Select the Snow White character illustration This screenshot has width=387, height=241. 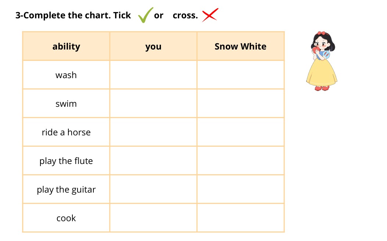coord(322,61)
